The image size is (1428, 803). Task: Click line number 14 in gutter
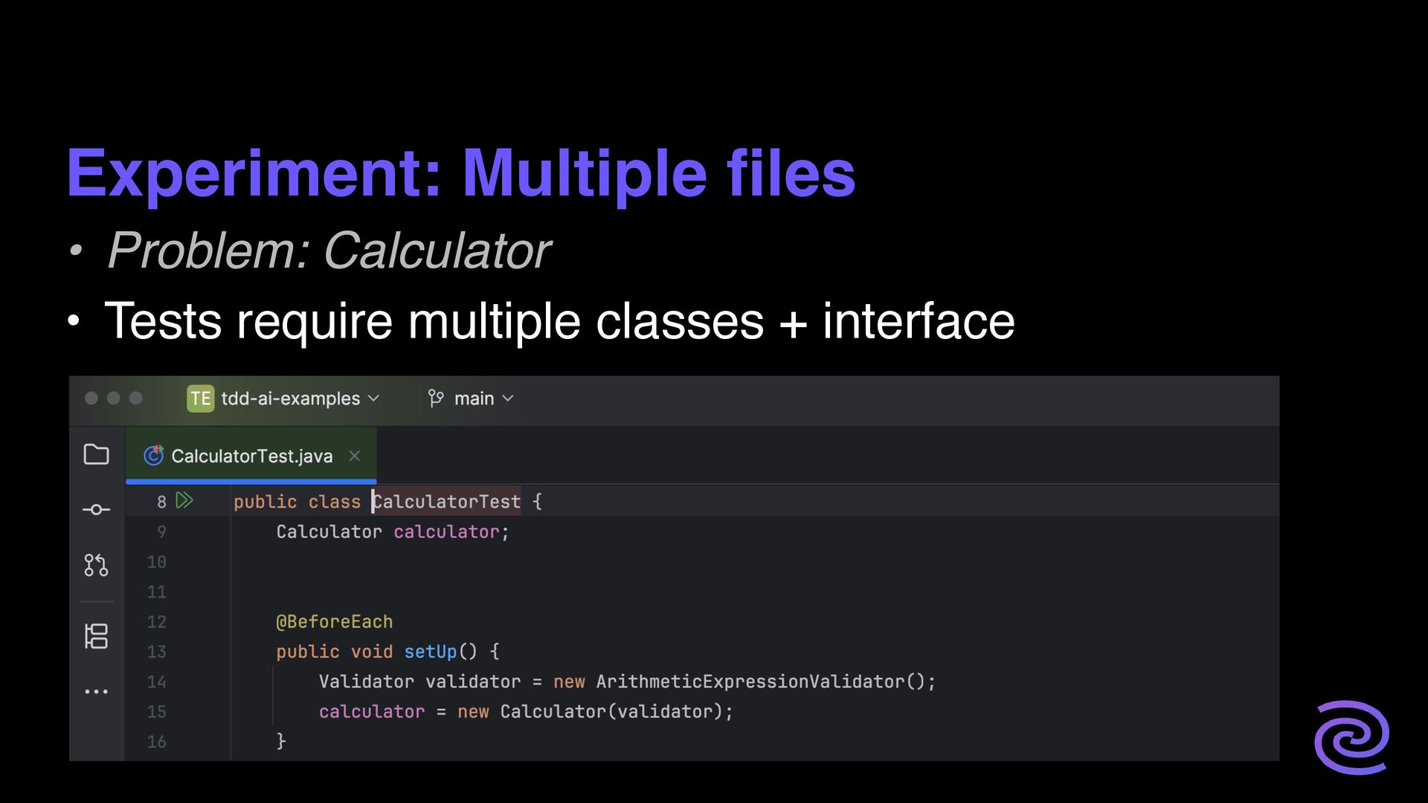156,682
